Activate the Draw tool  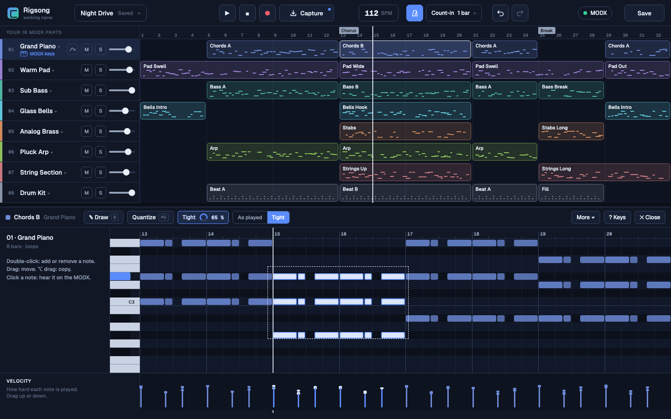(x=103, y=217)
